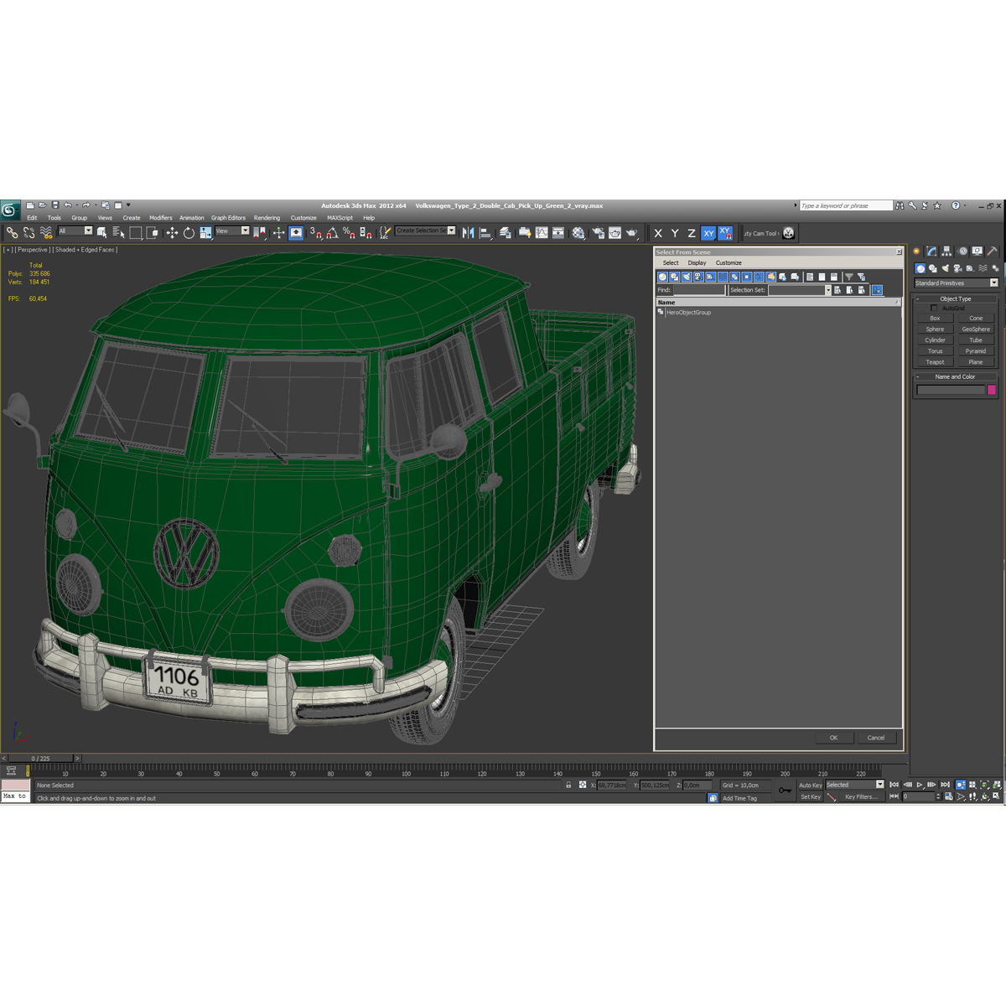Click the Key Filters button

click(861, 797)
